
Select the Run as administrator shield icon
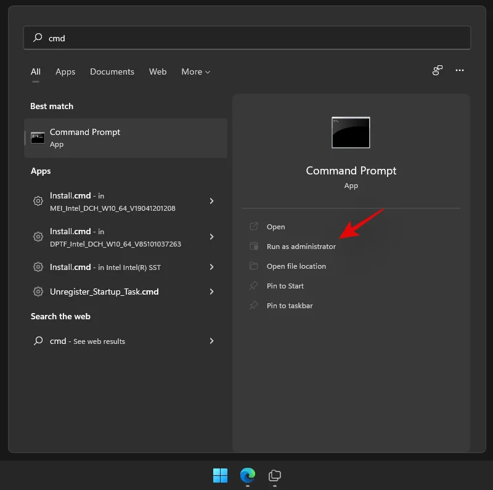[255, 246]
